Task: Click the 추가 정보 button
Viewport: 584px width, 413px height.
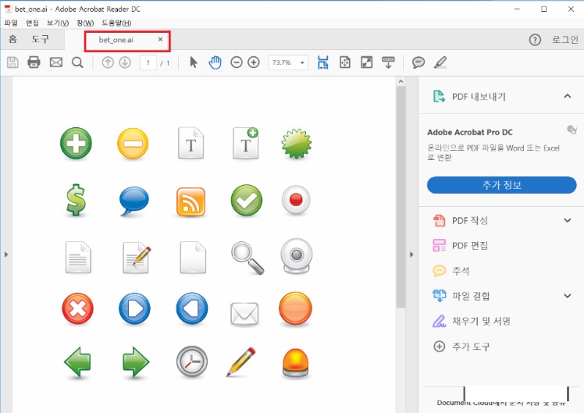Action: click(501, 185)
